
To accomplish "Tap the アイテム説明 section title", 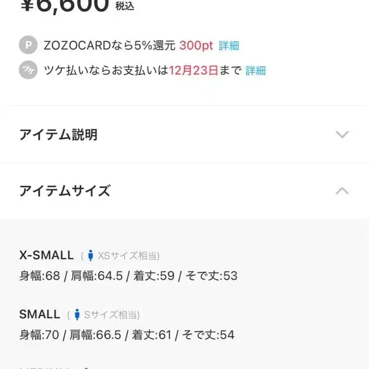I will [58, 135].
